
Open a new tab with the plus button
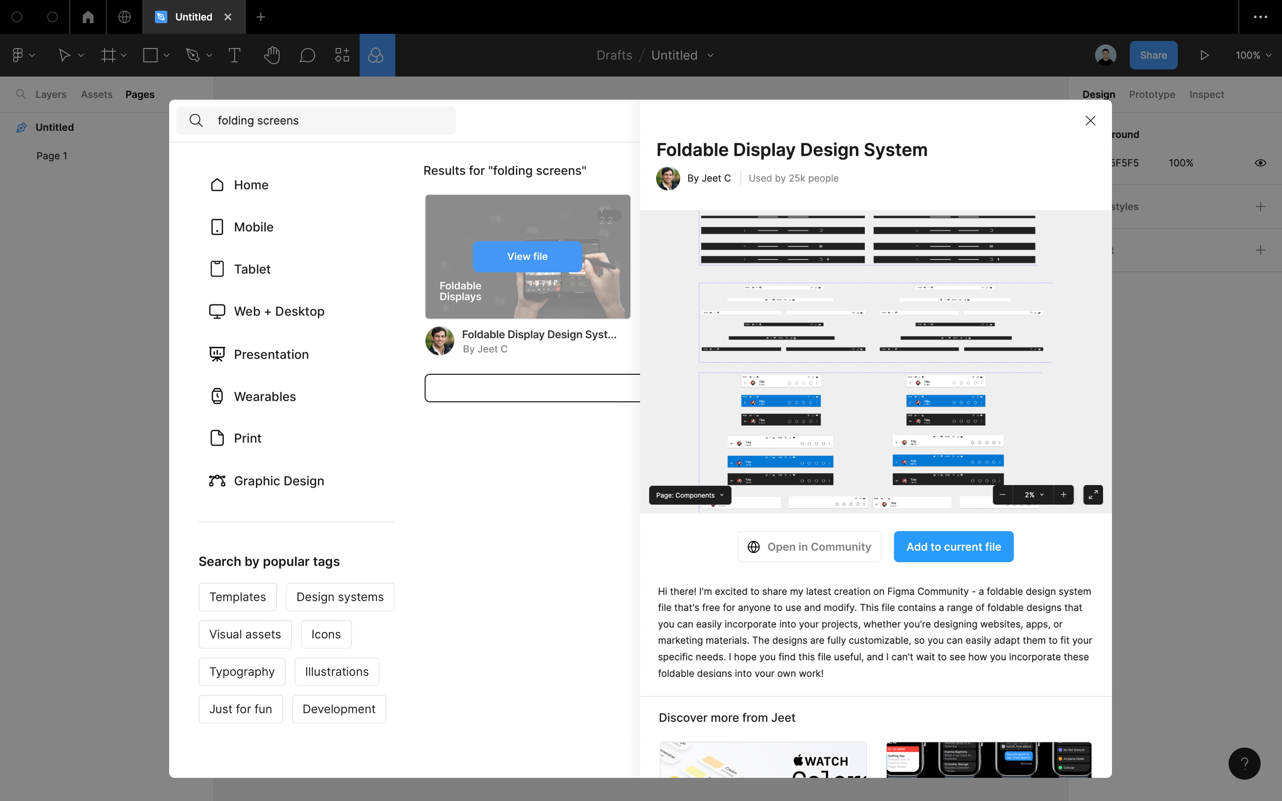261,17
